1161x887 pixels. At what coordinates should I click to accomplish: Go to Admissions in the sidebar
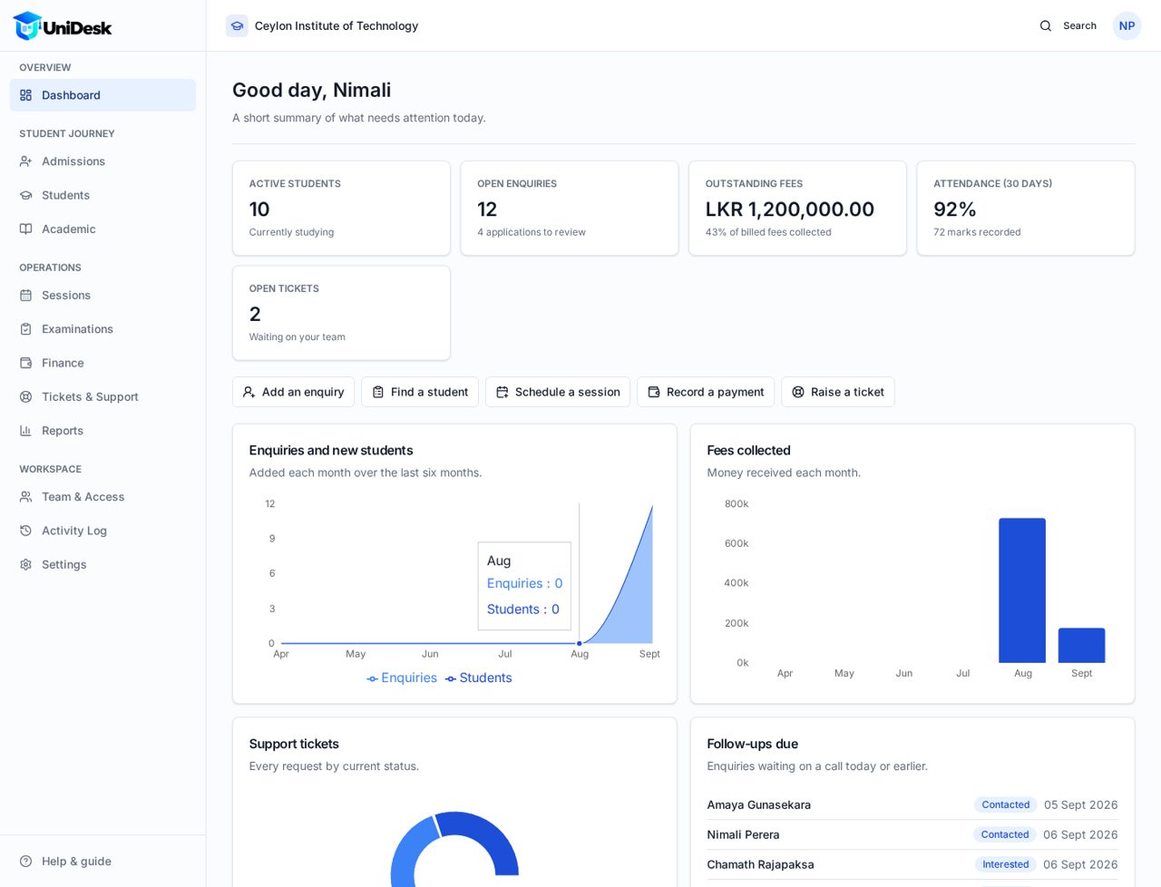tap(102, 161)
